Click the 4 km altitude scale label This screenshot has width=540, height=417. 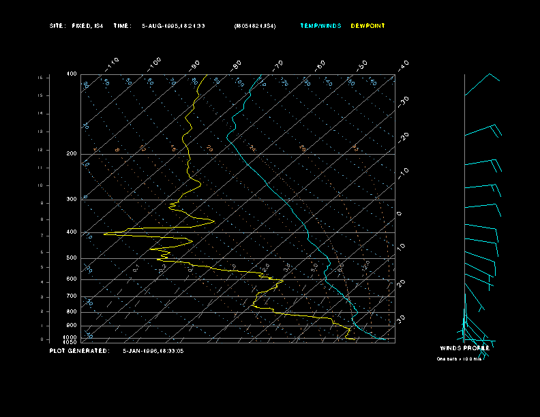click(x=42, y=282)
